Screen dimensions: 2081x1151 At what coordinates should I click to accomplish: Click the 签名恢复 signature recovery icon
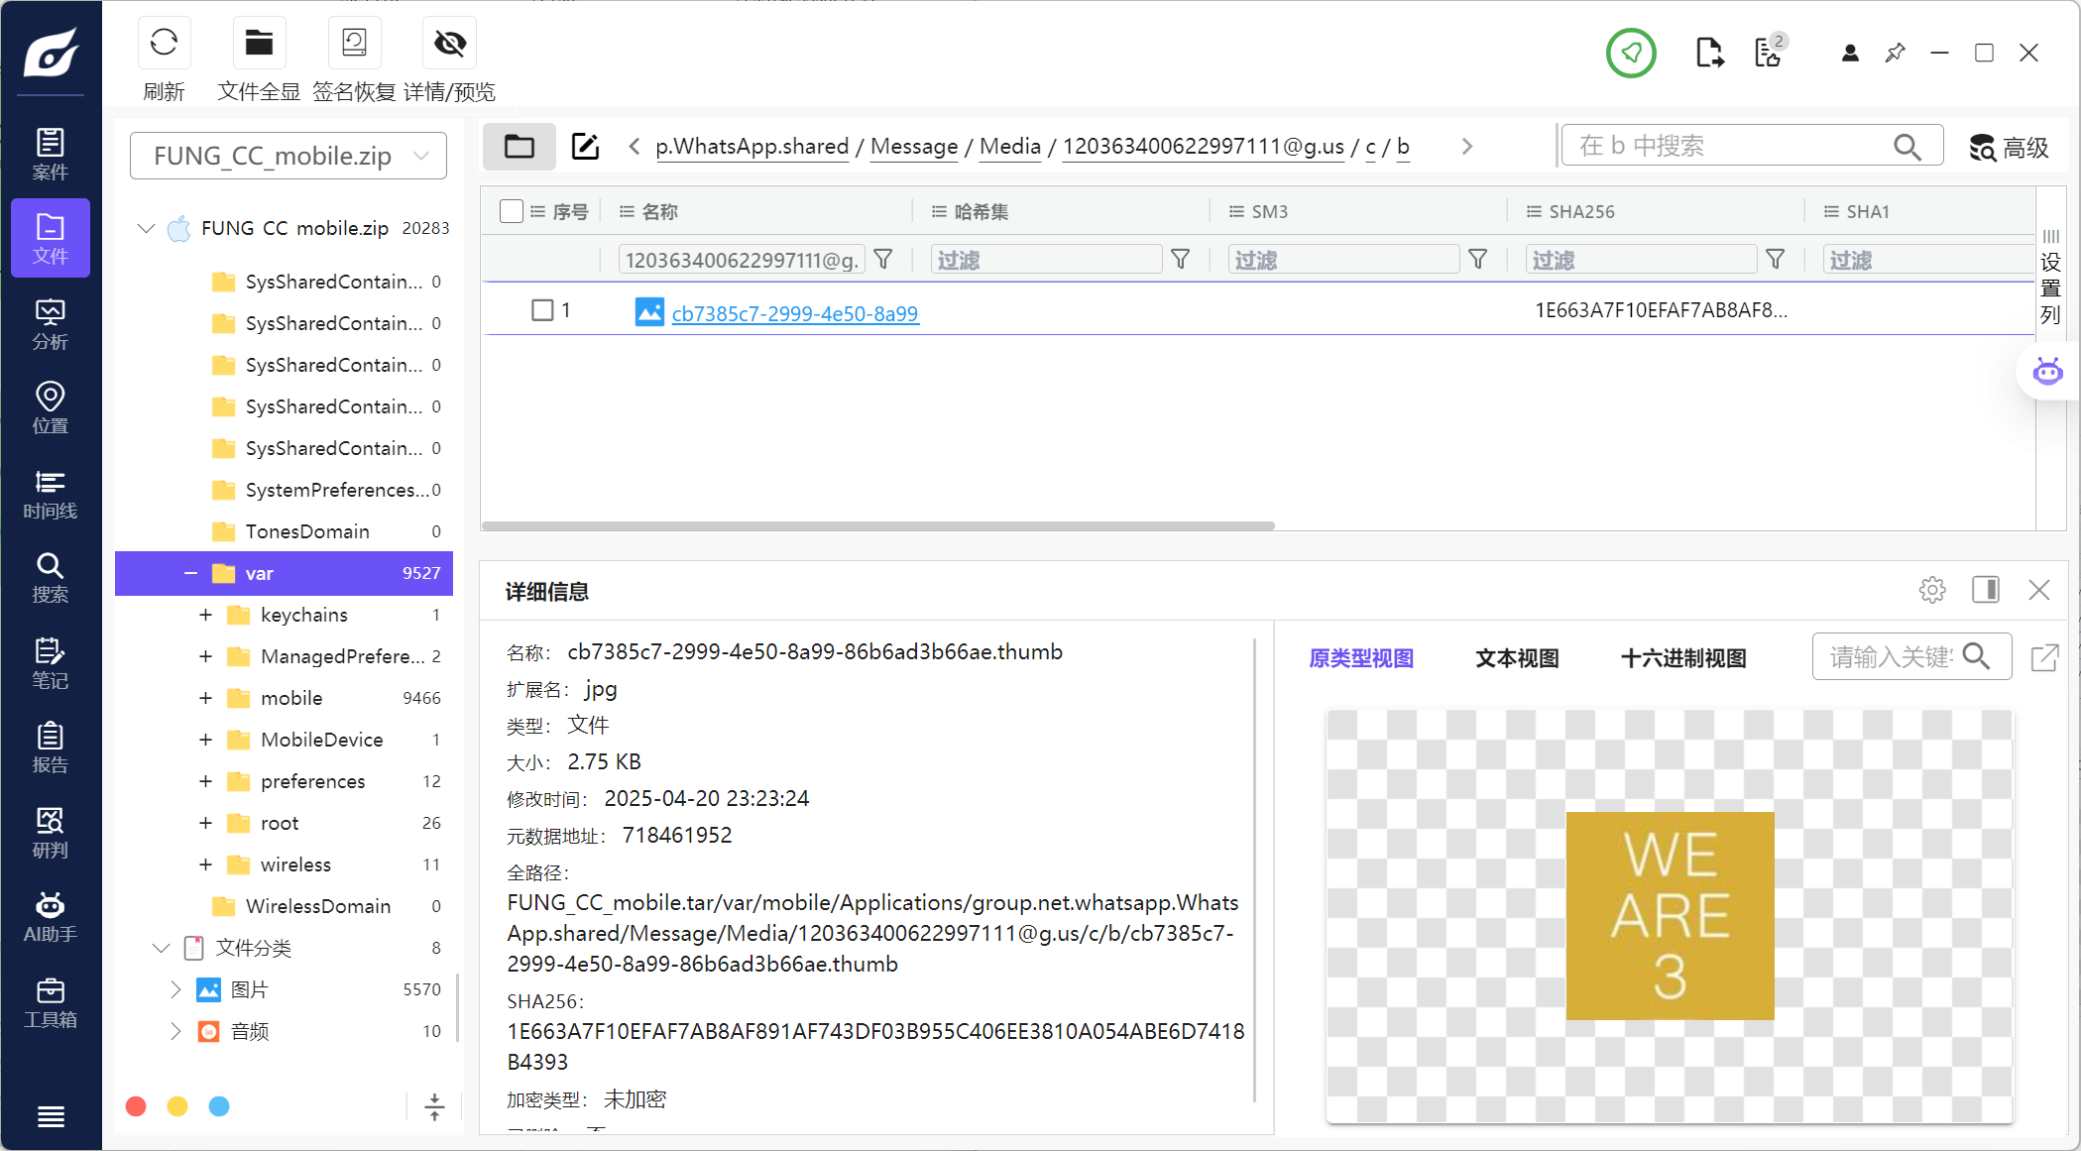coord(354,44)
